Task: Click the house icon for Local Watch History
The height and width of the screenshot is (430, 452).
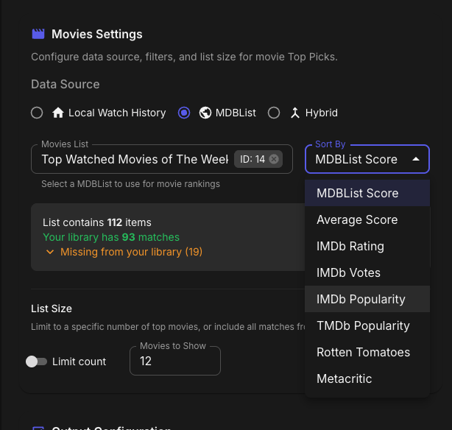Action: 58,113
